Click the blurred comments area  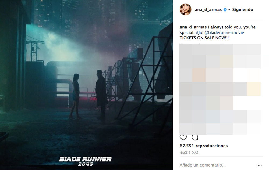pos(220,89)
